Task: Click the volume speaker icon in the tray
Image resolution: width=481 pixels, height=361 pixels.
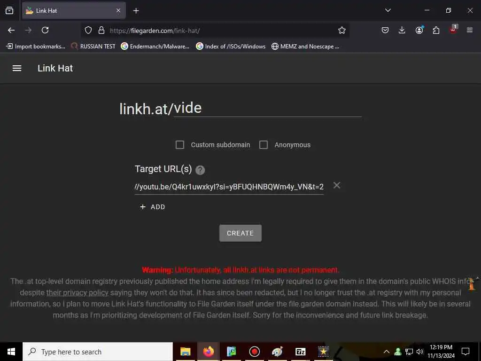Action: click(x=420, y=352)
